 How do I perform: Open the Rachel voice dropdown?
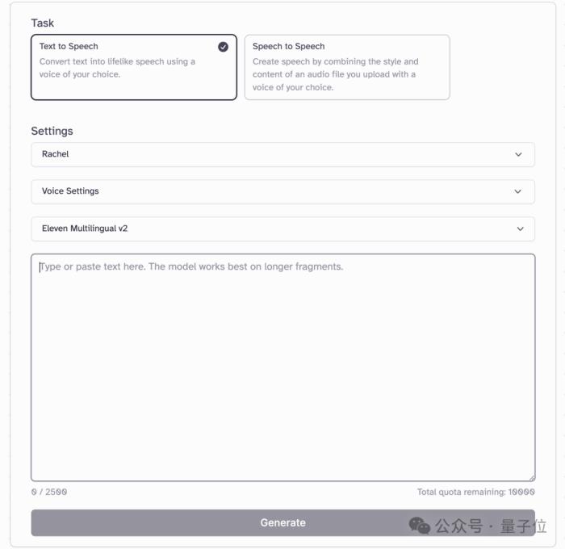click(282, 155)
